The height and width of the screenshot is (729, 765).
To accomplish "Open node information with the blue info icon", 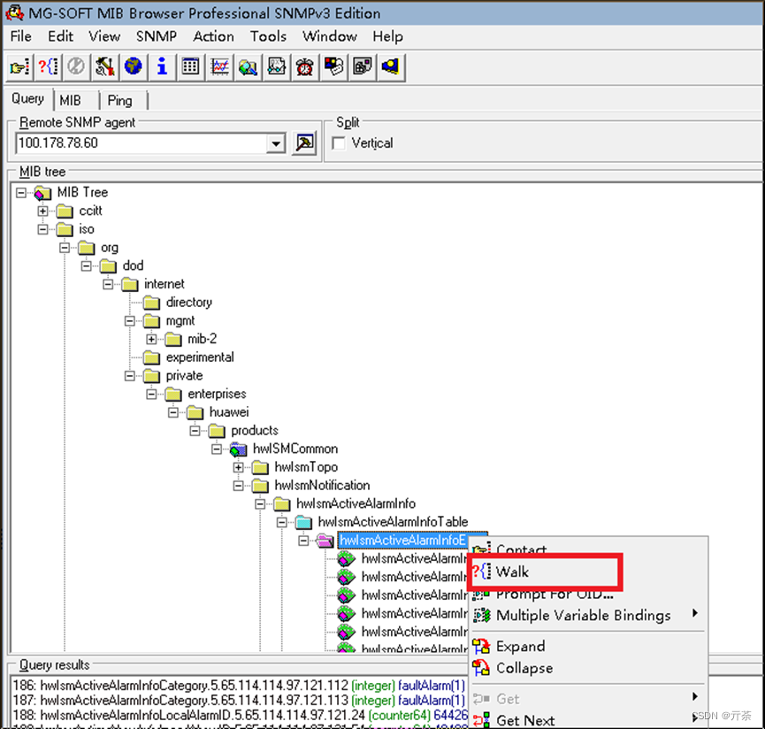I will tap(162, 66).
